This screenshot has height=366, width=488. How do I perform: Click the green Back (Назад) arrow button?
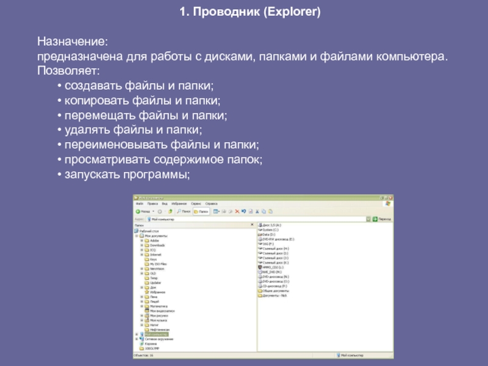[143, 211]
